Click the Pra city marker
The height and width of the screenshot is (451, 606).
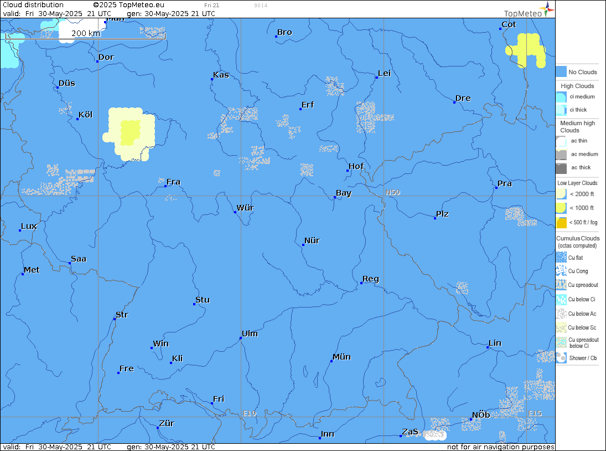coord(496,188)
